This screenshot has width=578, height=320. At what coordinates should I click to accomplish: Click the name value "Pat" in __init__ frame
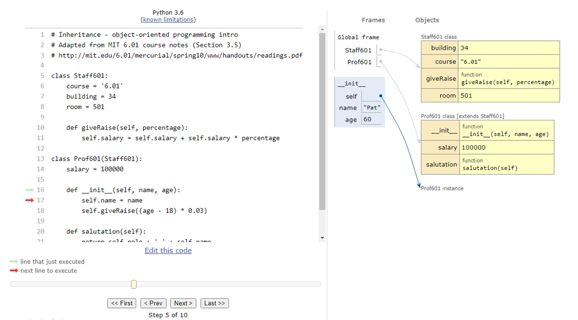pos(371,107)
